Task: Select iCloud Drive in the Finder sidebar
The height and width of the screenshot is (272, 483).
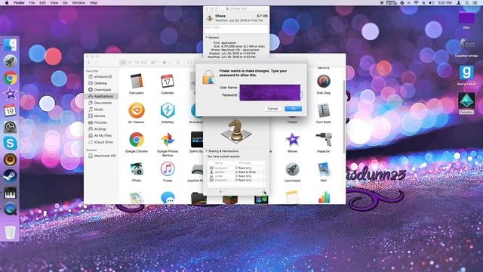Action: [100, 142]
